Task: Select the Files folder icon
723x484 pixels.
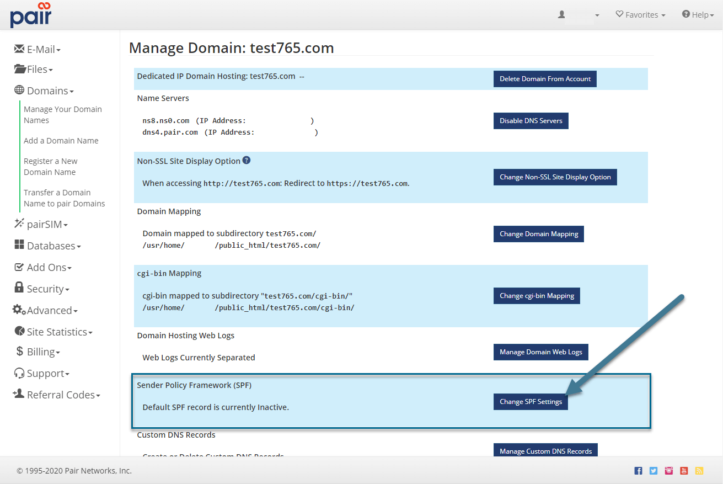Action: pyautogui.click(x=18, y=69)
